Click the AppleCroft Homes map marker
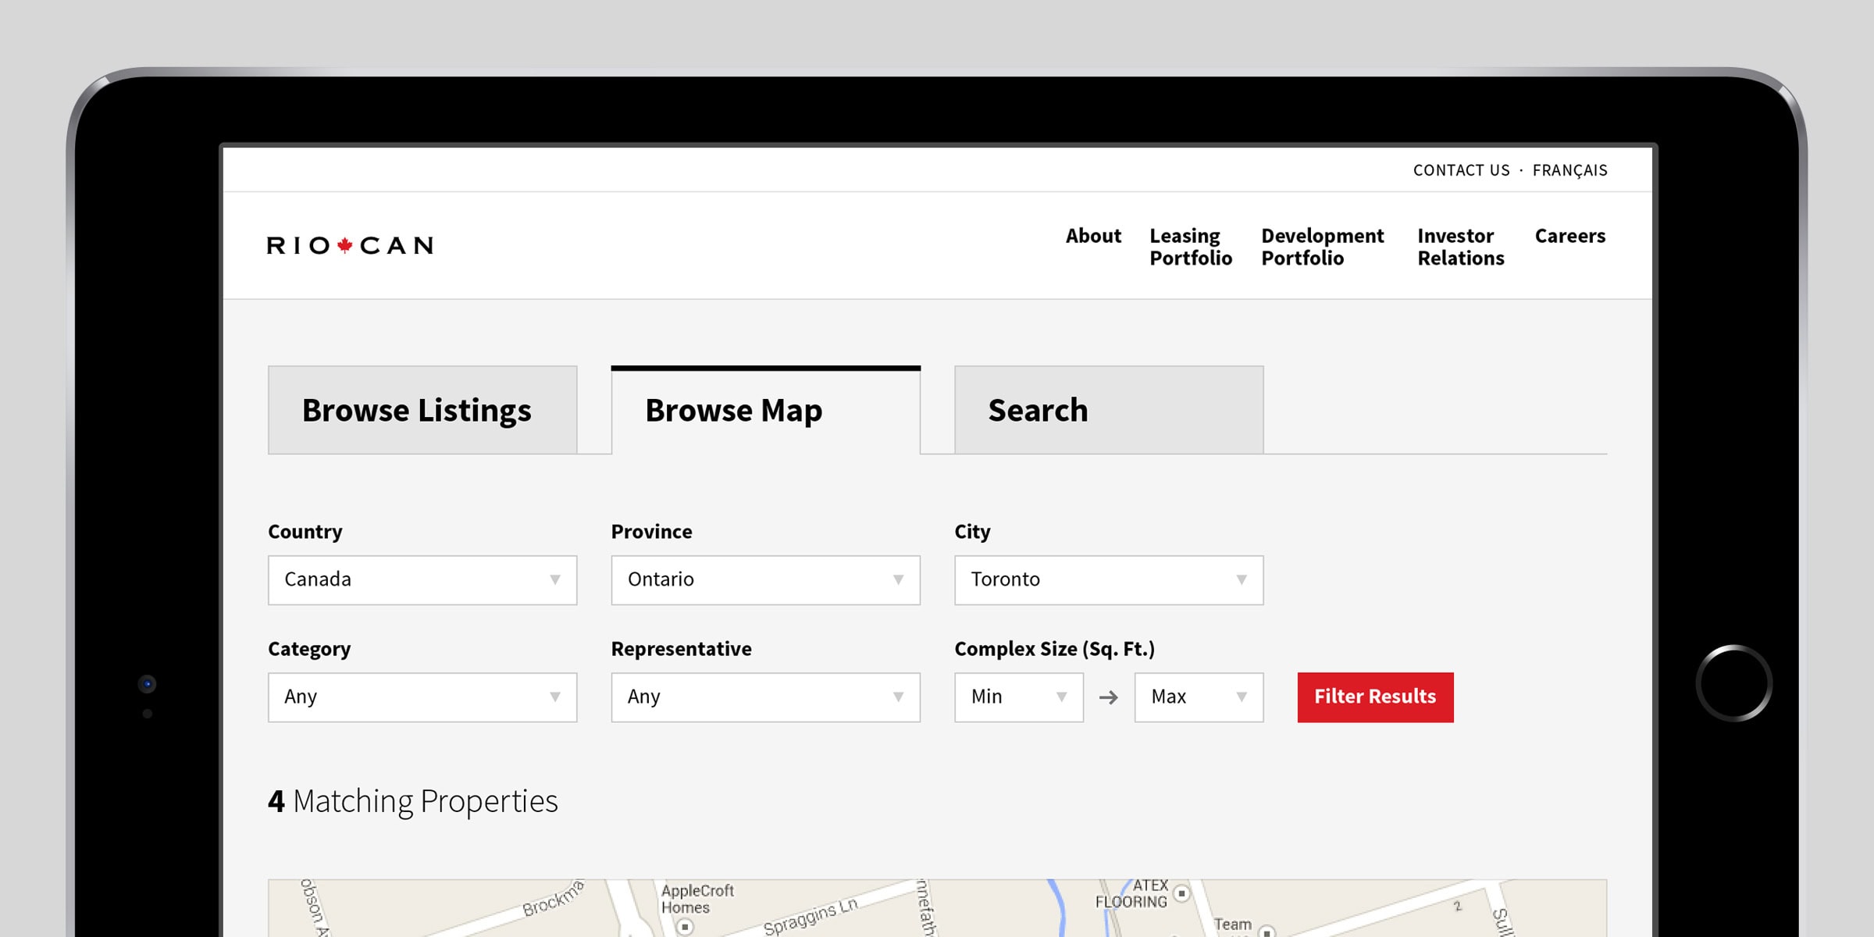Viewport: 1874px width, 937px height. (685, 927)
